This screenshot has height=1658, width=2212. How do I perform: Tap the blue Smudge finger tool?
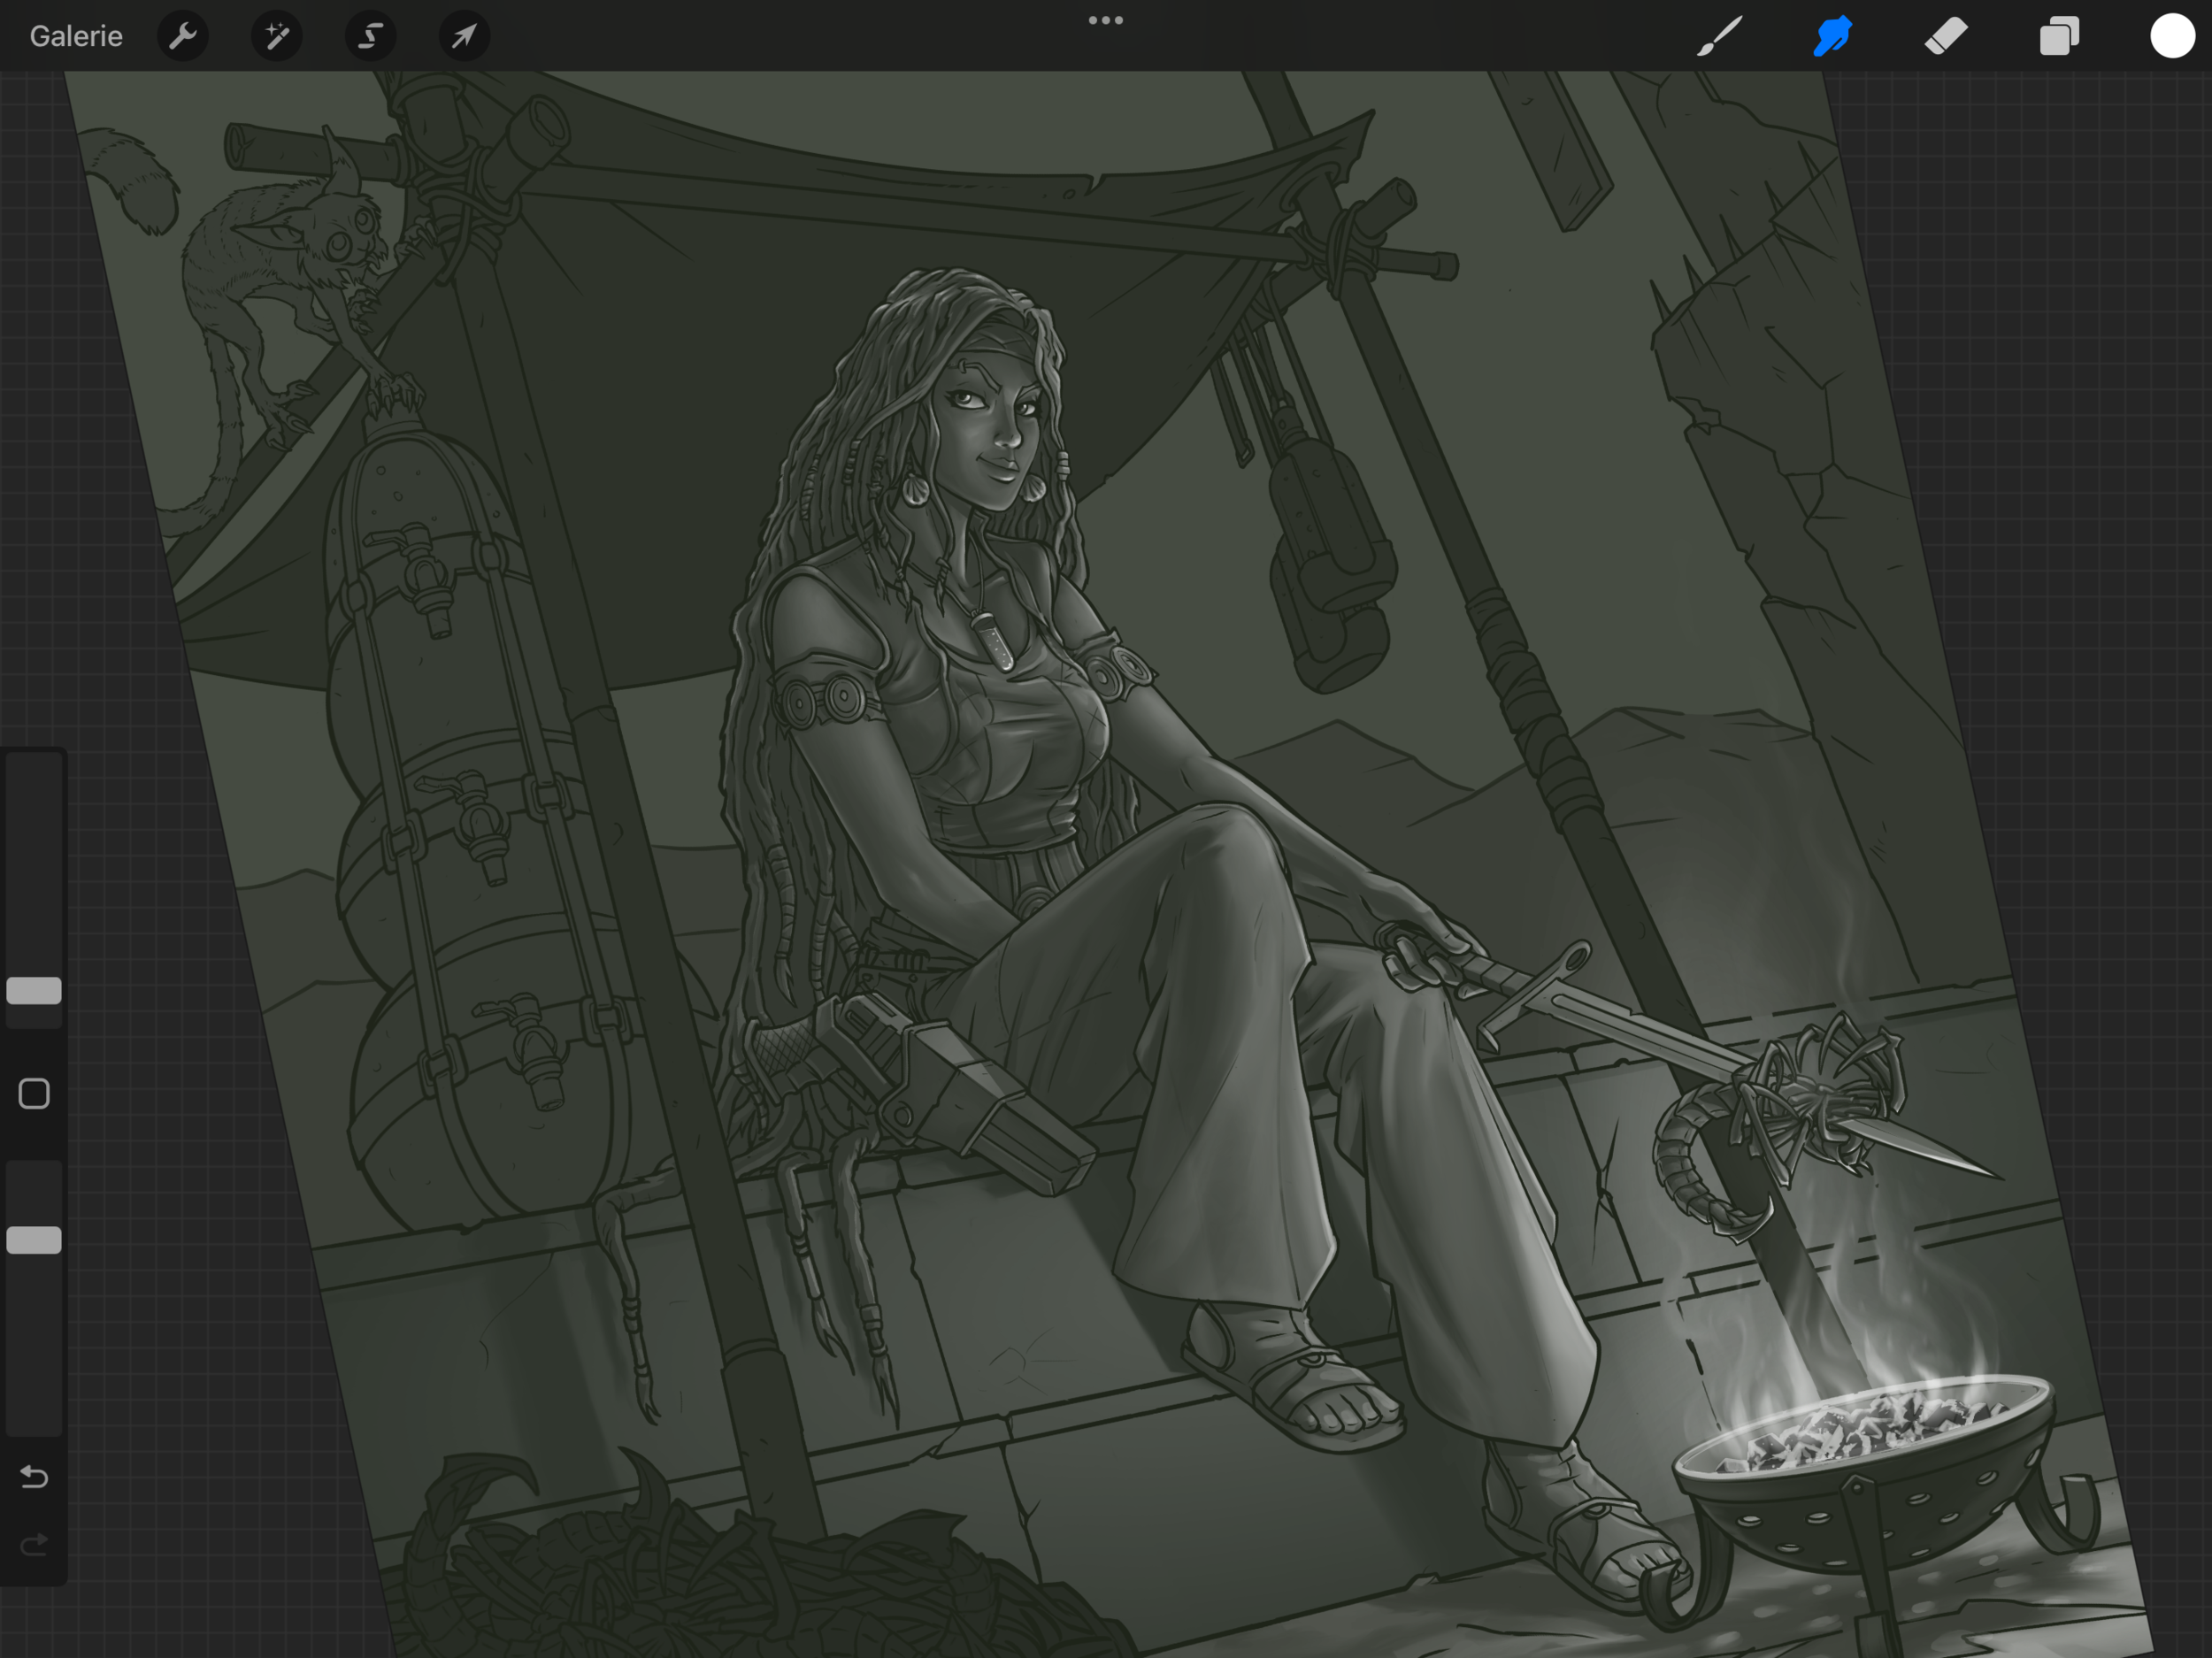[x=1832, y=36]
